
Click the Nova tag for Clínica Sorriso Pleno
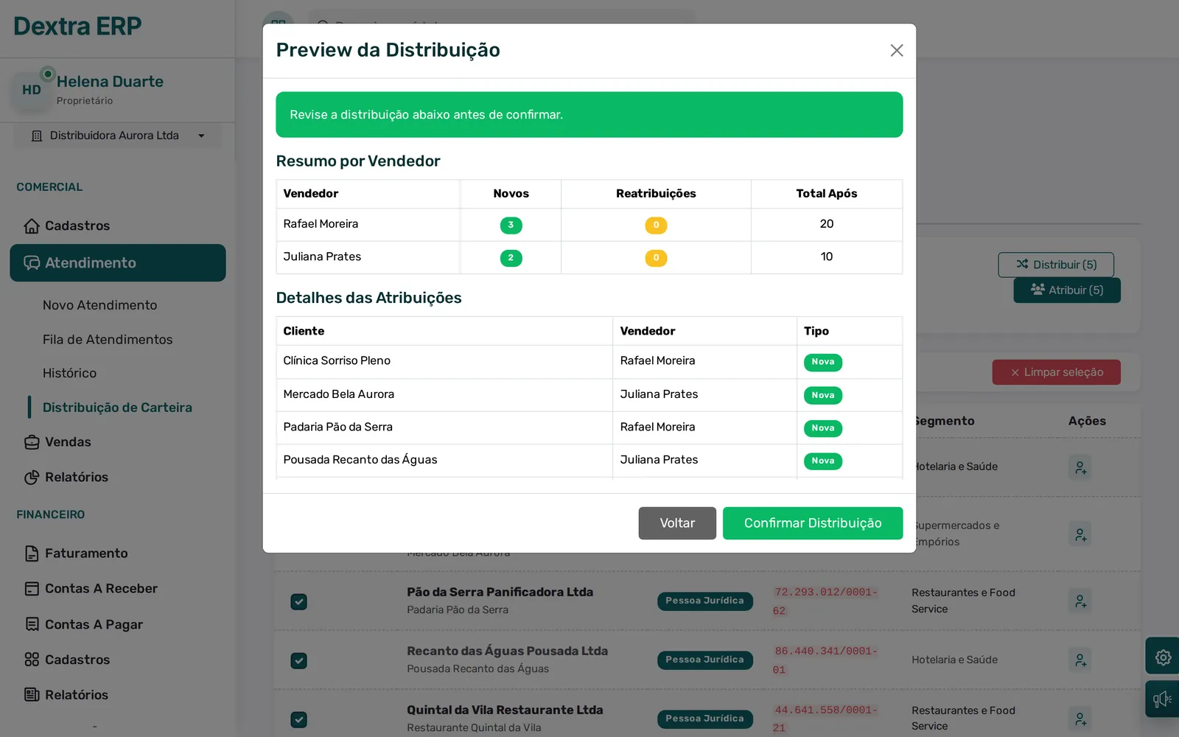pyautogui.click(x=822, y=362)
